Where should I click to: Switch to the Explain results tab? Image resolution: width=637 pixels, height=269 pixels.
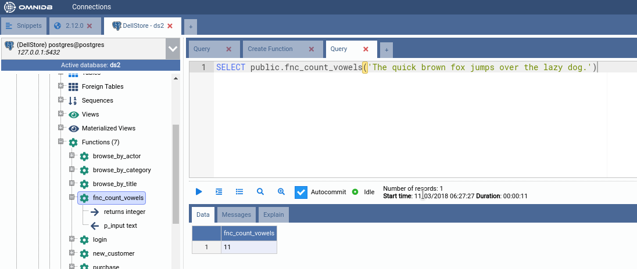pos(274,215)
